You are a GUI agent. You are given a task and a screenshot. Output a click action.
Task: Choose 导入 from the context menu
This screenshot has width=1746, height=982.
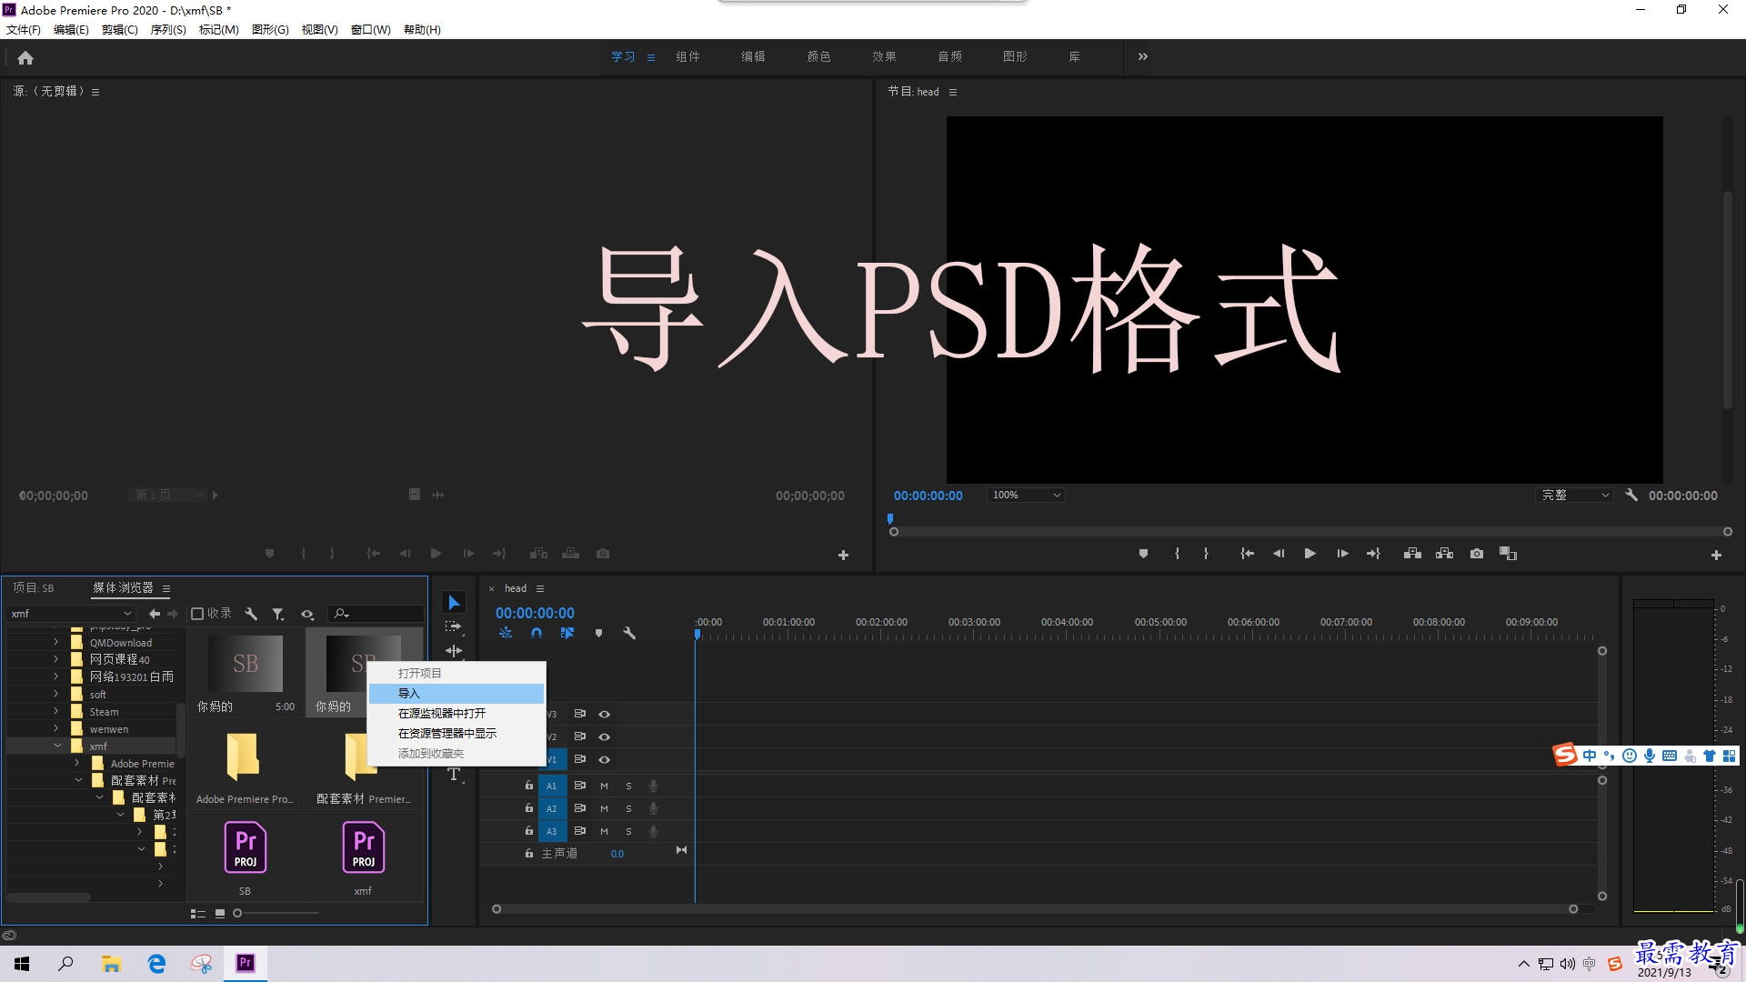[x=457, y=693]
